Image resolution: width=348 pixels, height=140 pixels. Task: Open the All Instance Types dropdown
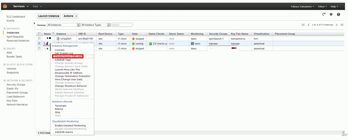[95, 25]
